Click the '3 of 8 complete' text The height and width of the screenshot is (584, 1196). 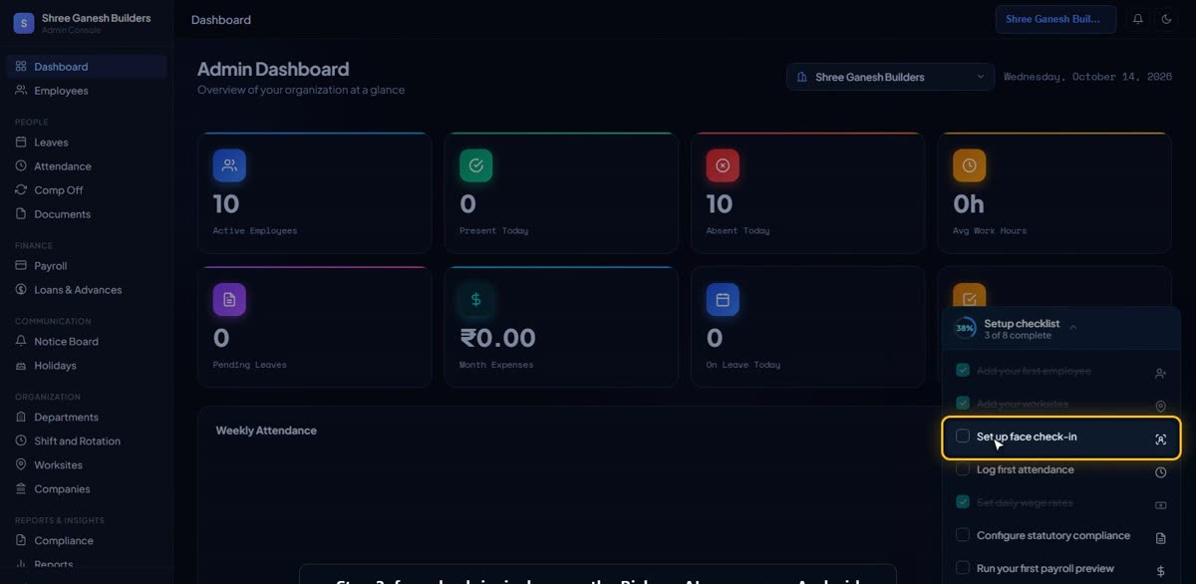(1018, 336)
